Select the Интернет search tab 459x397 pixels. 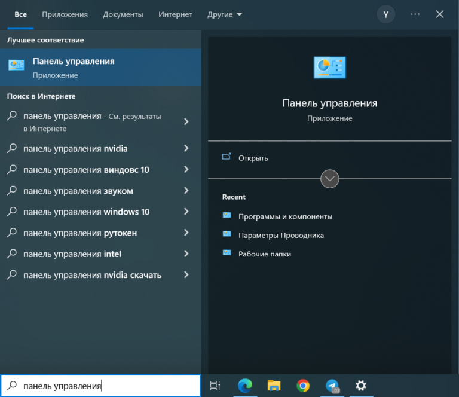click(x=175, y=14)
